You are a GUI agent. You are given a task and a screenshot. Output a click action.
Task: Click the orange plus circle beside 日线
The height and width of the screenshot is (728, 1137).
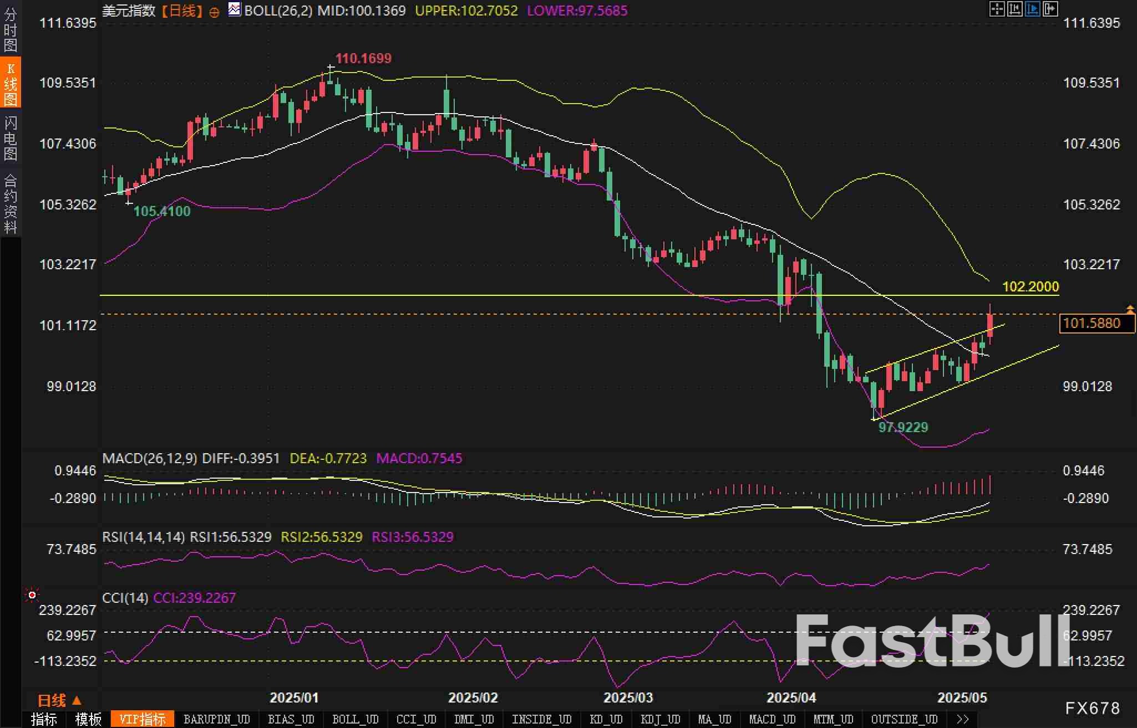(x=214, y=12)
